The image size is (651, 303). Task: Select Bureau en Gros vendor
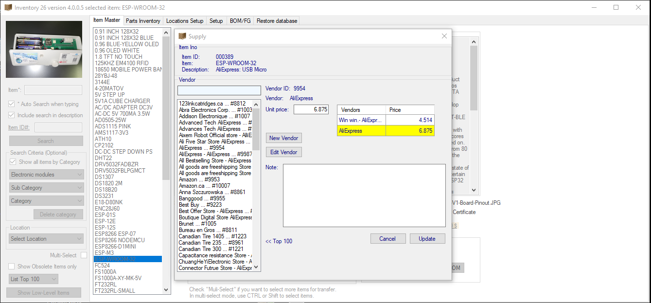[x=215, y=230]
